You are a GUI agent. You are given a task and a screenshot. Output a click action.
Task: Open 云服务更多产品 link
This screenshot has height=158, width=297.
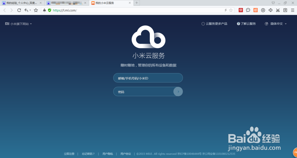point(214,24)
